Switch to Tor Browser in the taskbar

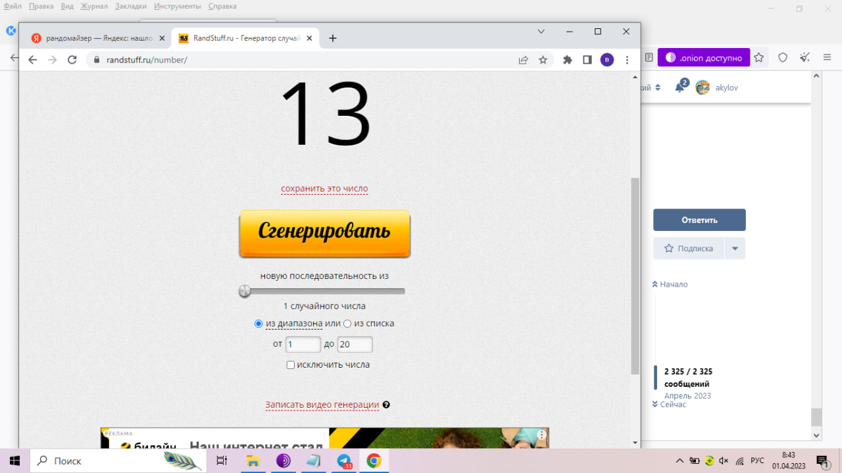click(284, 461)
